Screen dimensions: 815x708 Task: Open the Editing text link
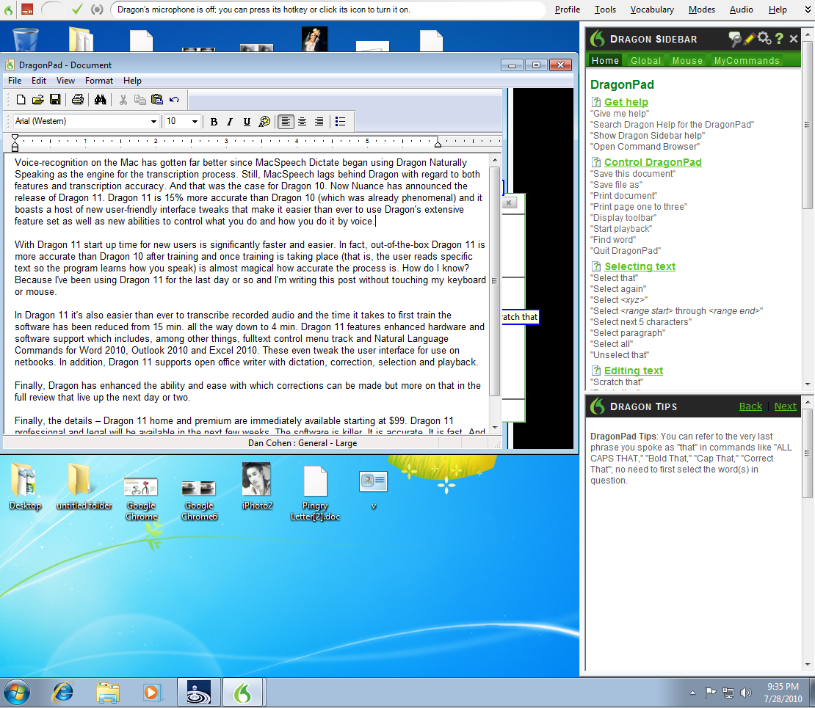[x=633, y=371]
